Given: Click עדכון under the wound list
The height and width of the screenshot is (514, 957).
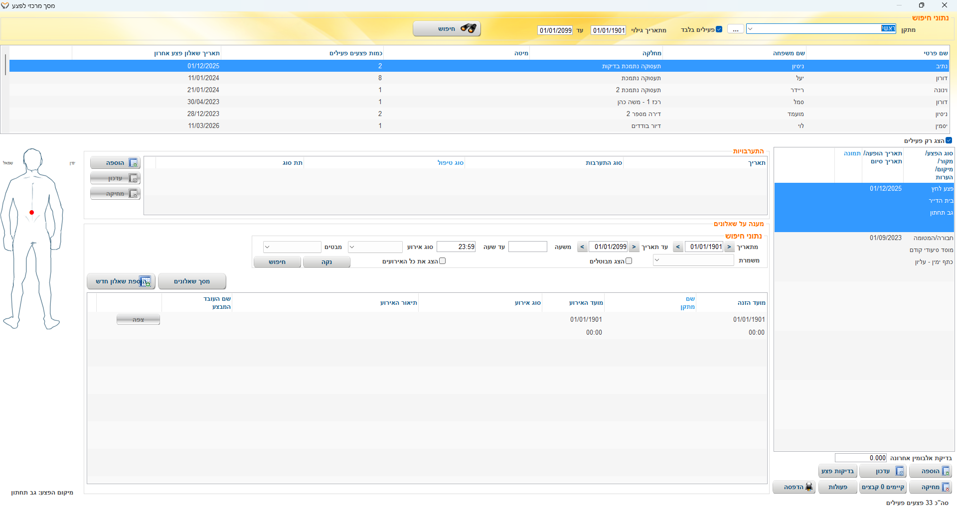Looking at the screenshot, I should tap(883, 471).
